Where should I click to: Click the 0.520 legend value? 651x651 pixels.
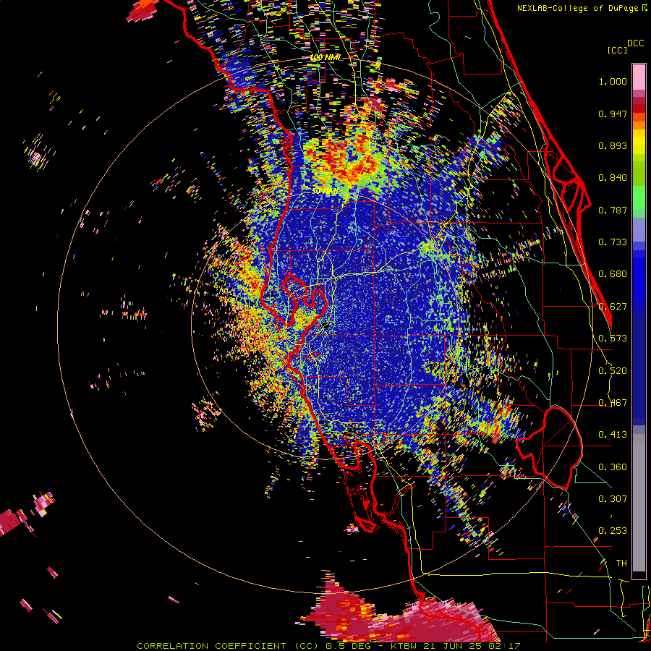coord(613,371)
